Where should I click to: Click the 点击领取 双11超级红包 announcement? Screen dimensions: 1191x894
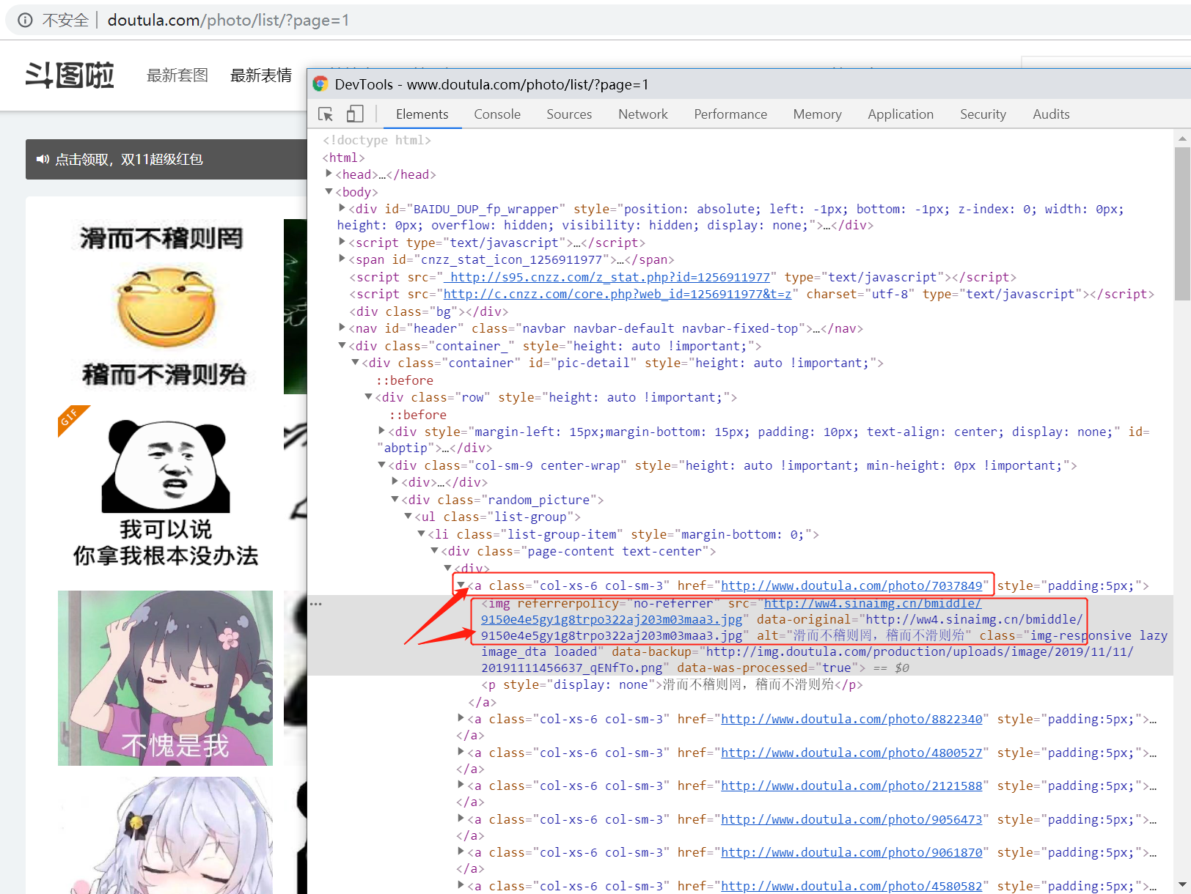pos(129,159)
